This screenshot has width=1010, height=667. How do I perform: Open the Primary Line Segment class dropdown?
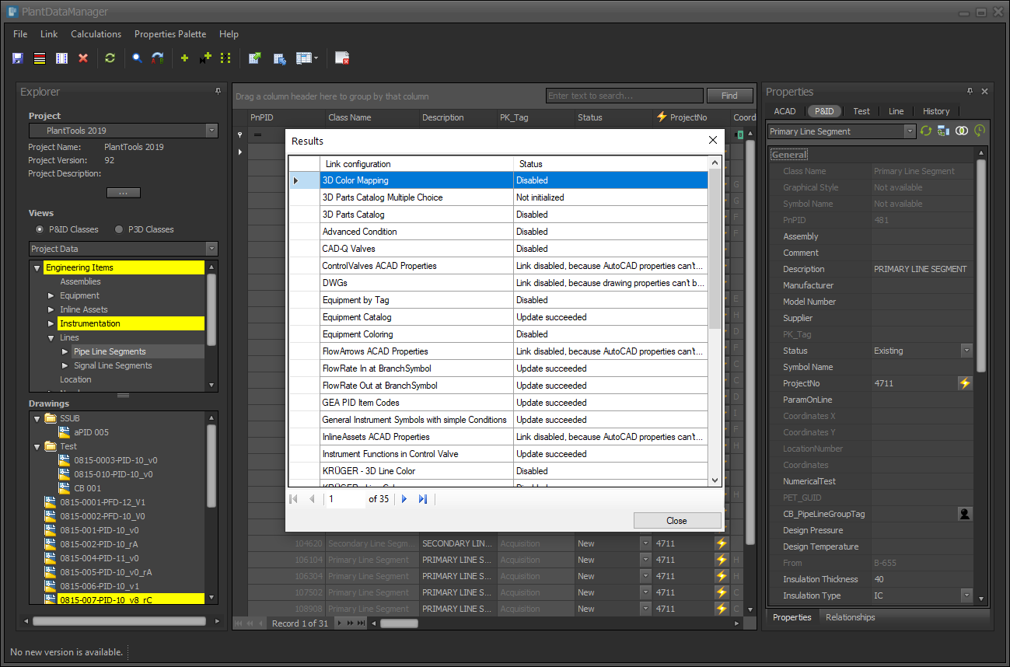coord(910,131)
